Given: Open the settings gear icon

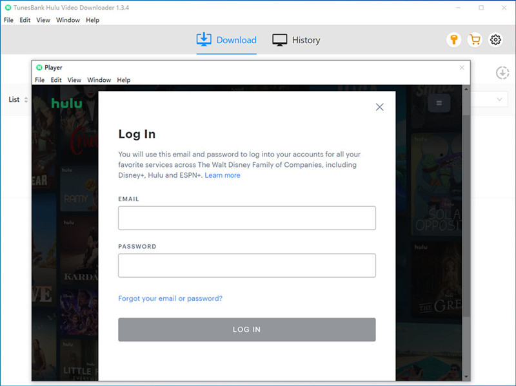Looking at the screenshot, I should click(495, 40).
